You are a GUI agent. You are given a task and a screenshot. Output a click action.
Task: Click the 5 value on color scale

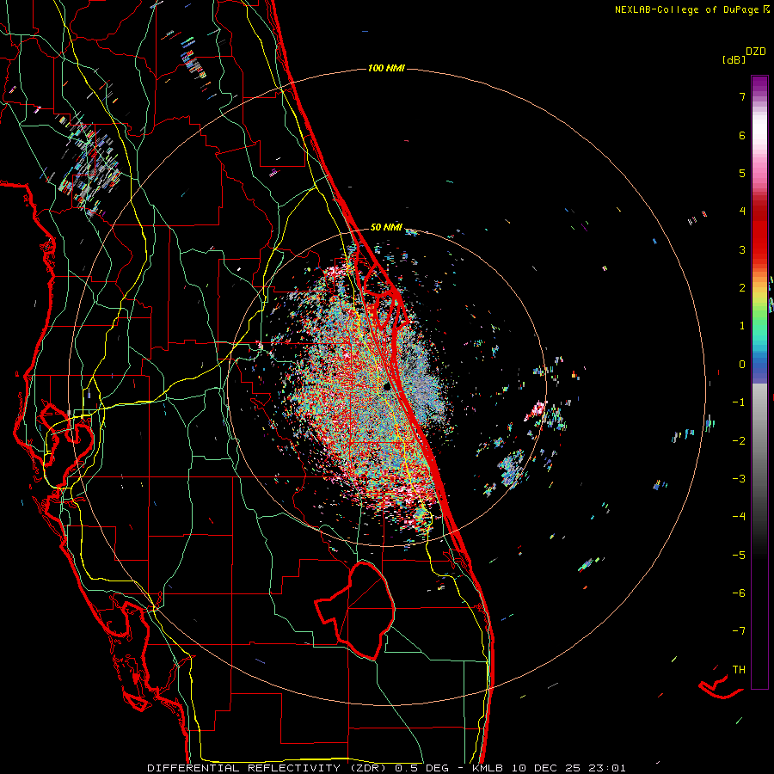click(742, 173)
